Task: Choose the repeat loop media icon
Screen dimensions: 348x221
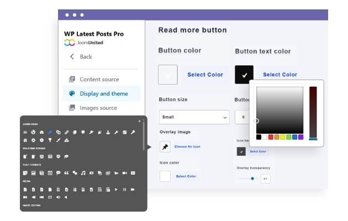Action: [50, 197]
